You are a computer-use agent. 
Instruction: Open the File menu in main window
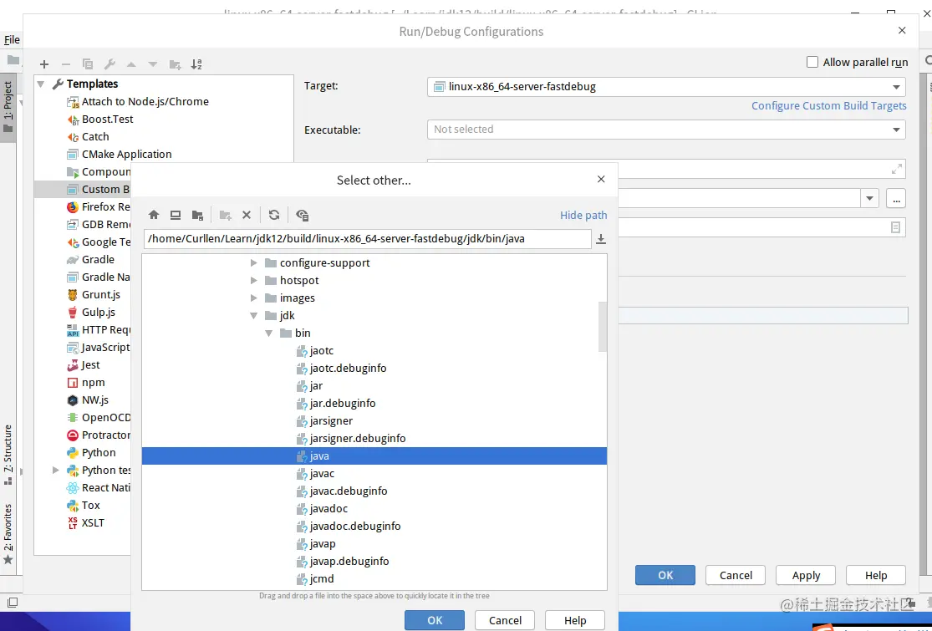tap(12, 40)
